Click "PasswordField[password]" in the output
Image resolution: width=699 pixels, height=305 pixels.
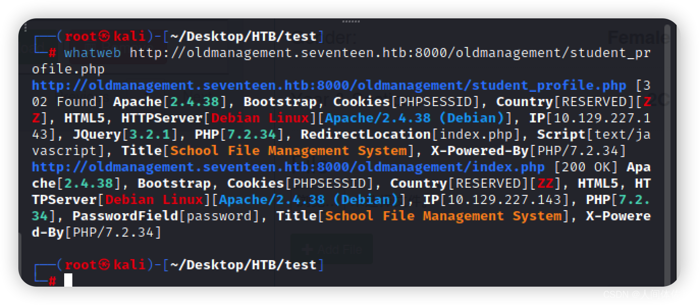point(166,216)
